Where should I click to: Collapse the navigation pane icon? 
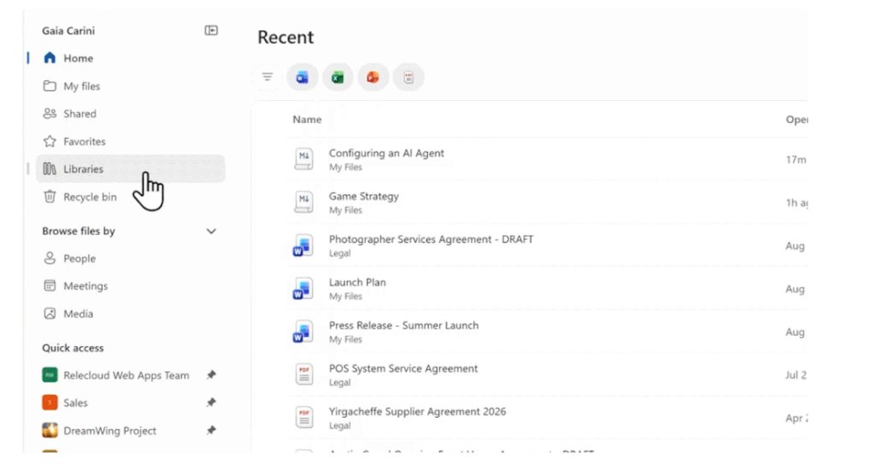point(211,30)
